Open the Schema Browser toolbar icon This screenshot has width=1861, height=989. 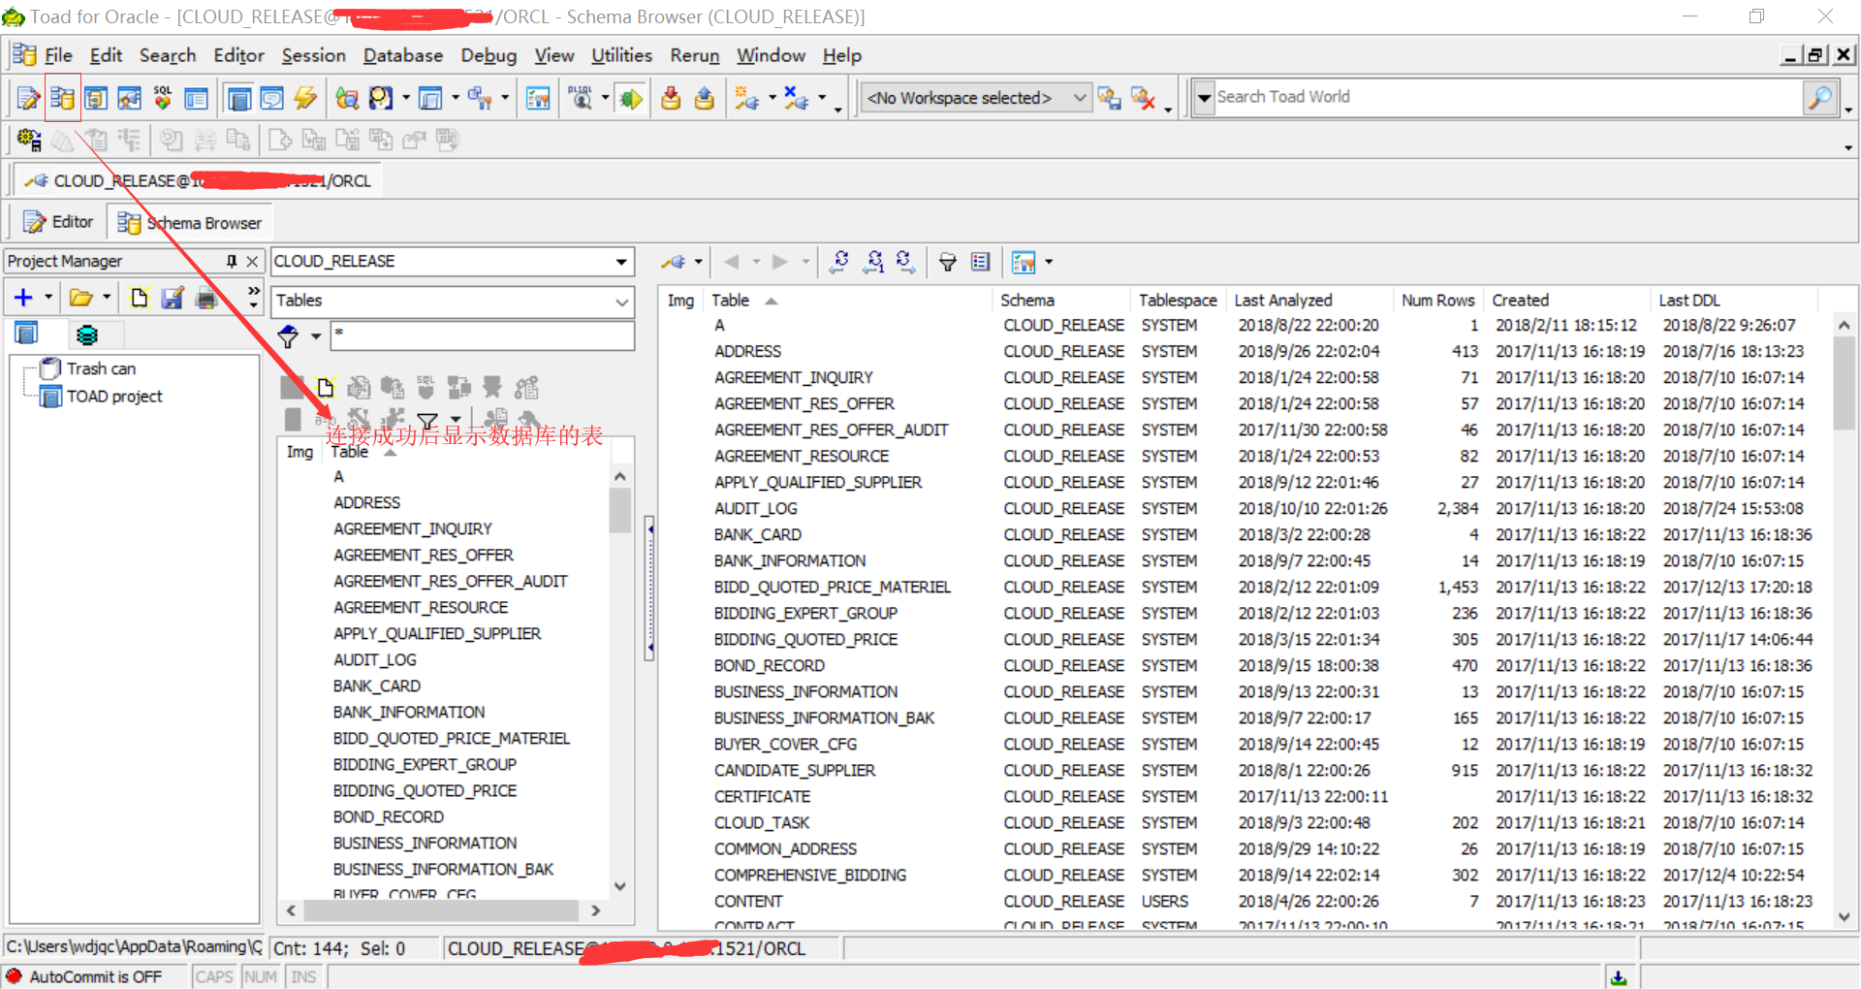click(62, 98)
